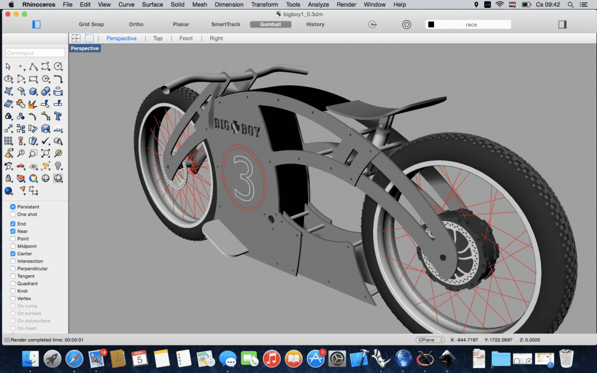
Task: Click the blue sphere Render tool
Action: click(8, 191)
